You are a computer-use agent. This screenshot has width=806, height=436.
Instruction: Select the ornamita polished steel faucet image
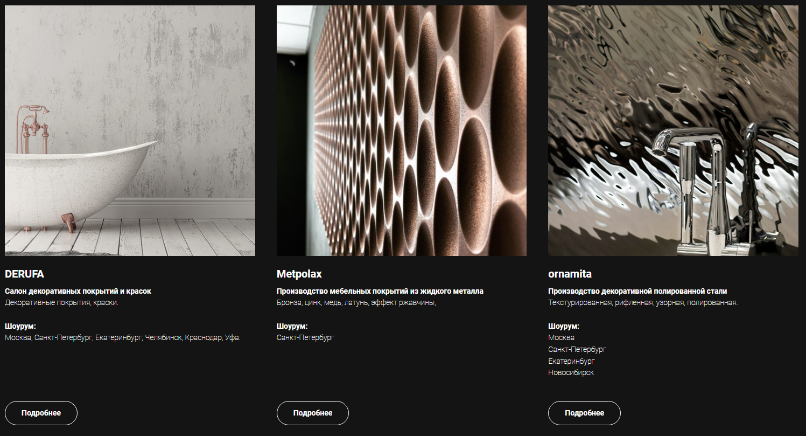coord(673,130)
